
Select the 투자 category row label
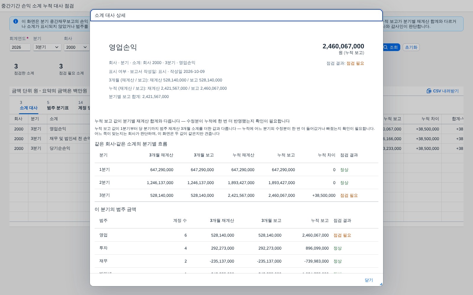click(103, 248)
